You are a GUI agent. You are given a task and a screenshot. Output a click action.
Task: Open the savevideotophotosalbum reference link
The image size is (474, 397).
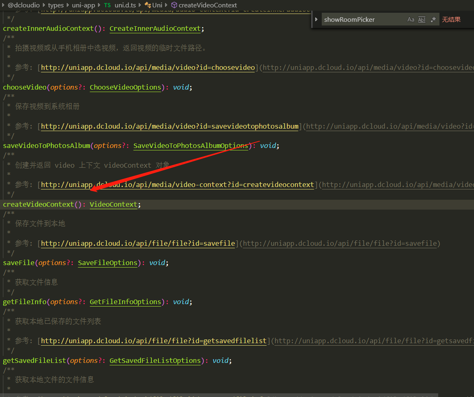tap(170, 126)
